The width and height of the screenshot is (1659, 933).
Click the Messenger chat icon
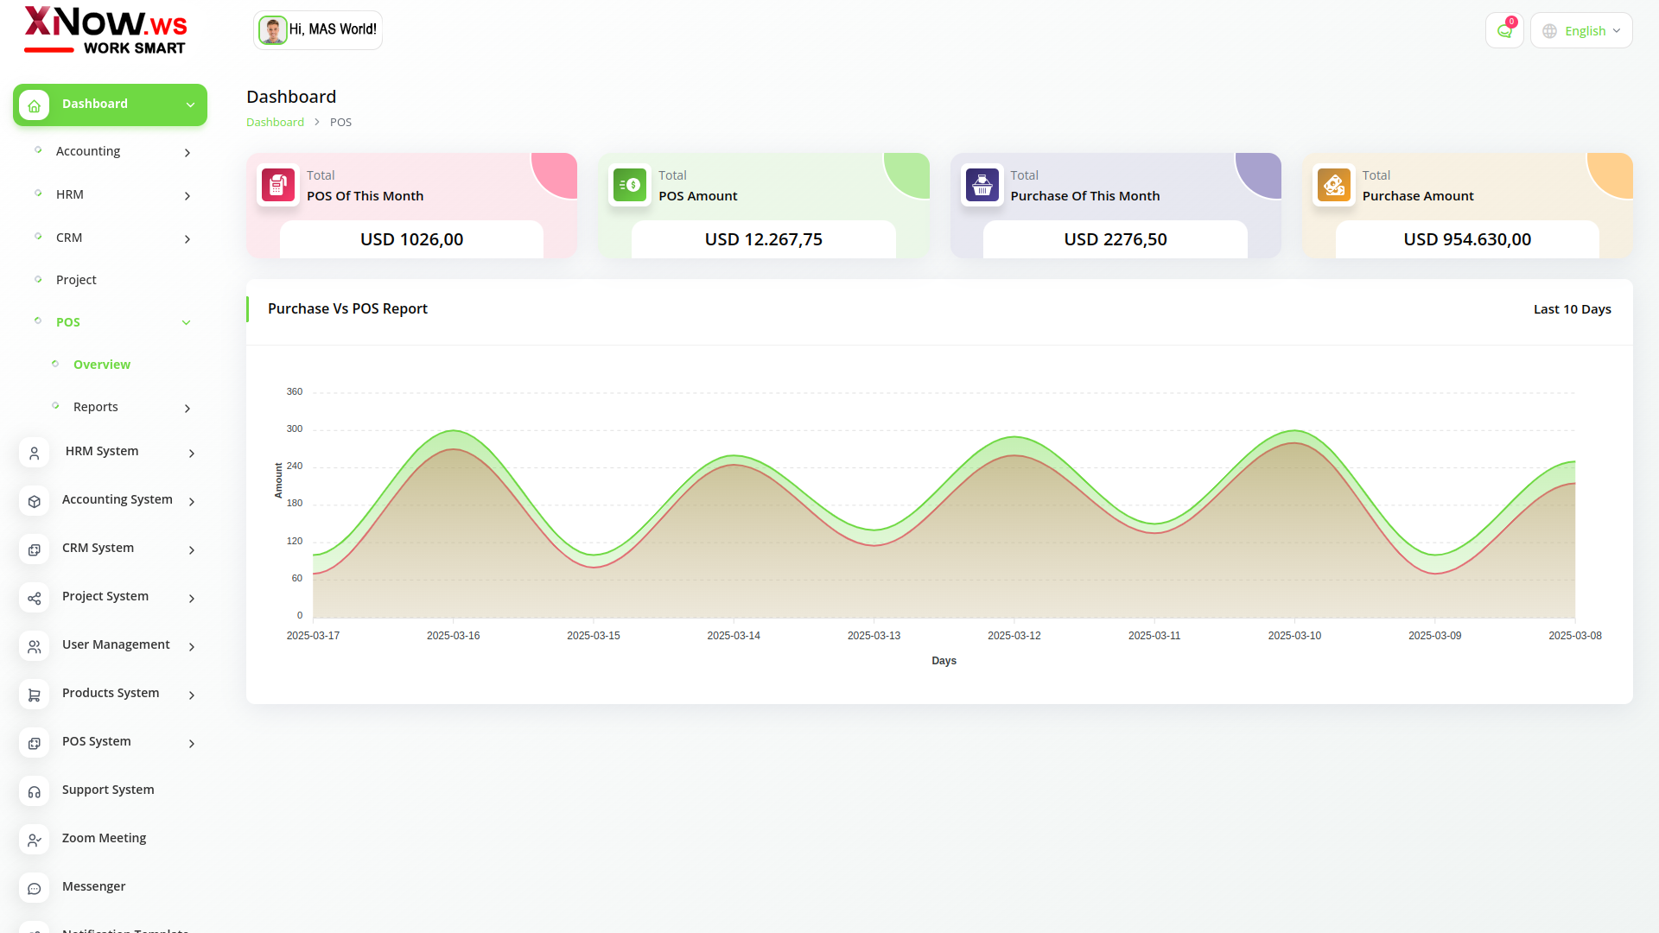click(x=35, y=888)
